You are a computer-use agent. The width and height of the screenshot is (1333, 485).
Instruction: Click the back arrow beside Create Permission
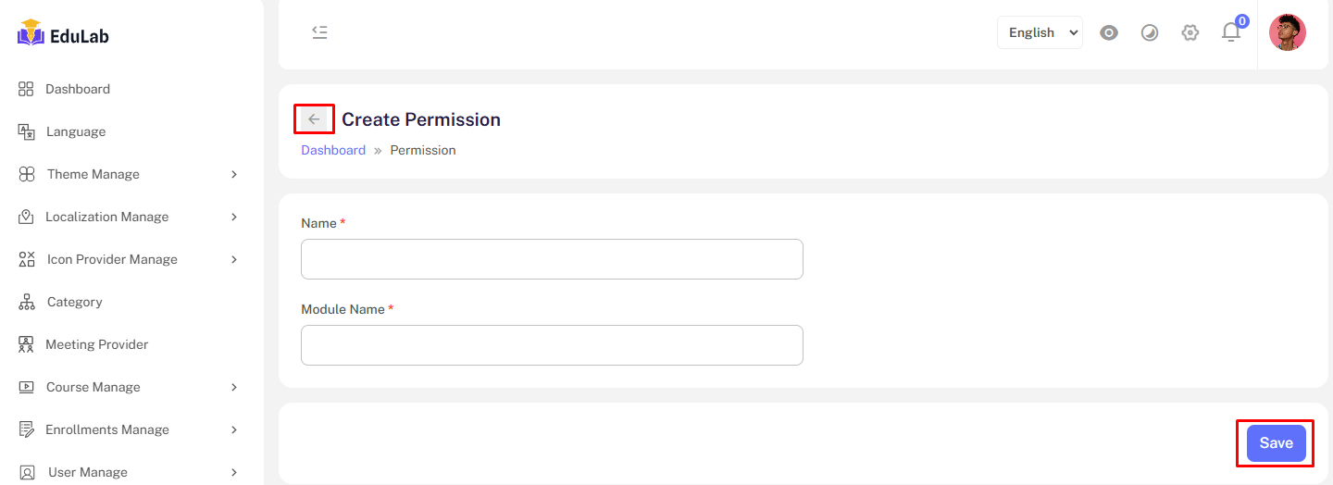314,119
